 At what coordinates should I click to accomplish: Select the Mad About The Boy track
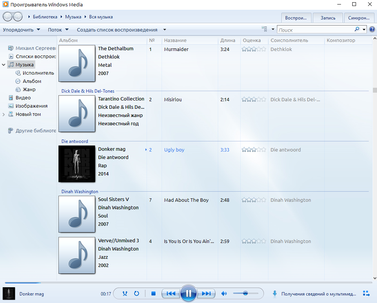186,200
